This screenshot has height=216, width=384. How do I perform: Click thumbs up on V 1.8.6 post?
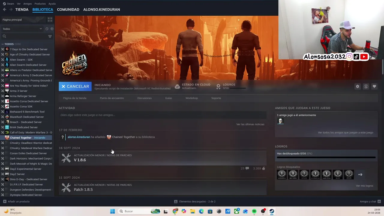click(263, 168)
